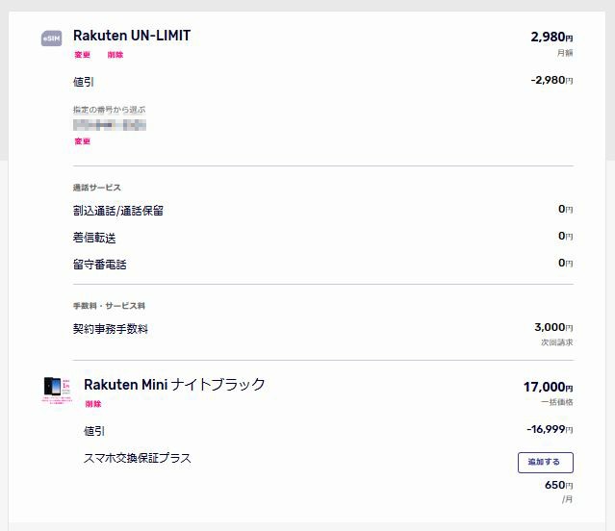Screen dimensions: 615x531
Task: Open the Rakuten Mini phone thumbnail
Action: point(57,391)
